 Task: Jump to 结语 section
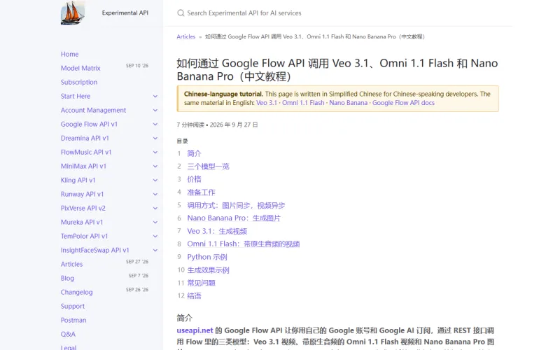195,296
